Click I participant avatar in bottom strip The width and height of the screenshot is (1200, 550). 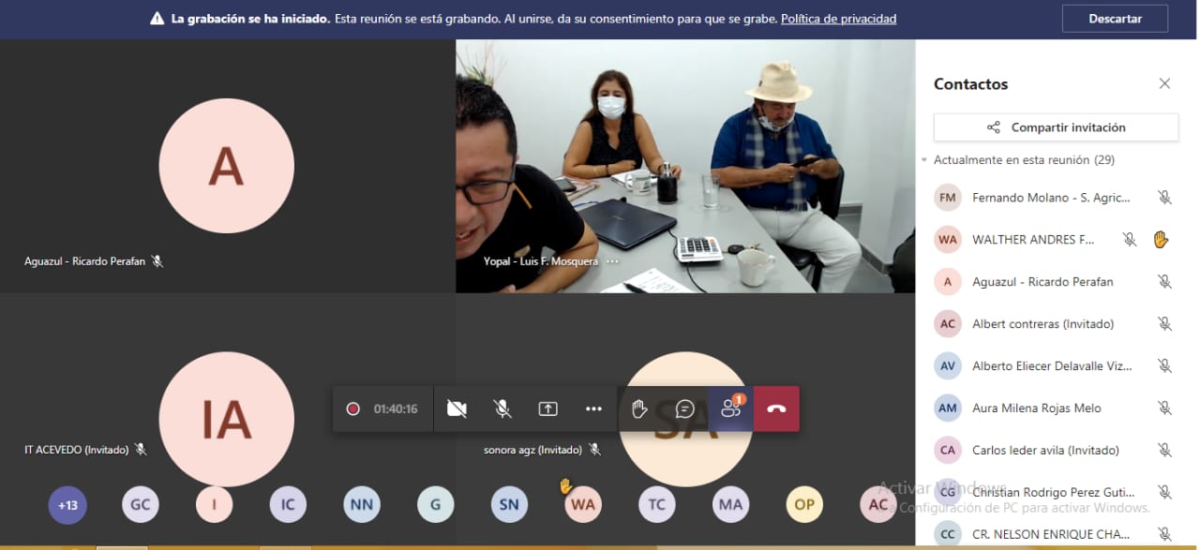[214, 504]
